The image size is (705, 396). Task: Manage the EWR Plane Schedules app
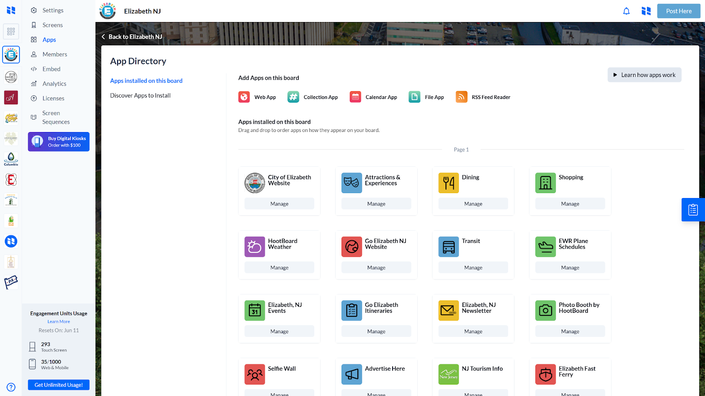click(570, 268)
